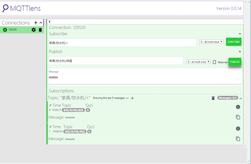251x164 pixels.
Task: Open the Publish QoS dropdown
Action: click(198, 62)
